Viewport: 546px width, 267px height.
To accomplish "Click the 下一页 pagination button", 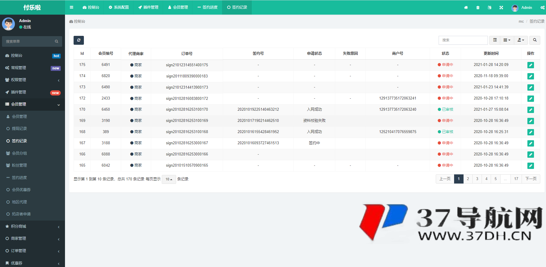I will pyautogui.click(x=531, y=179).
